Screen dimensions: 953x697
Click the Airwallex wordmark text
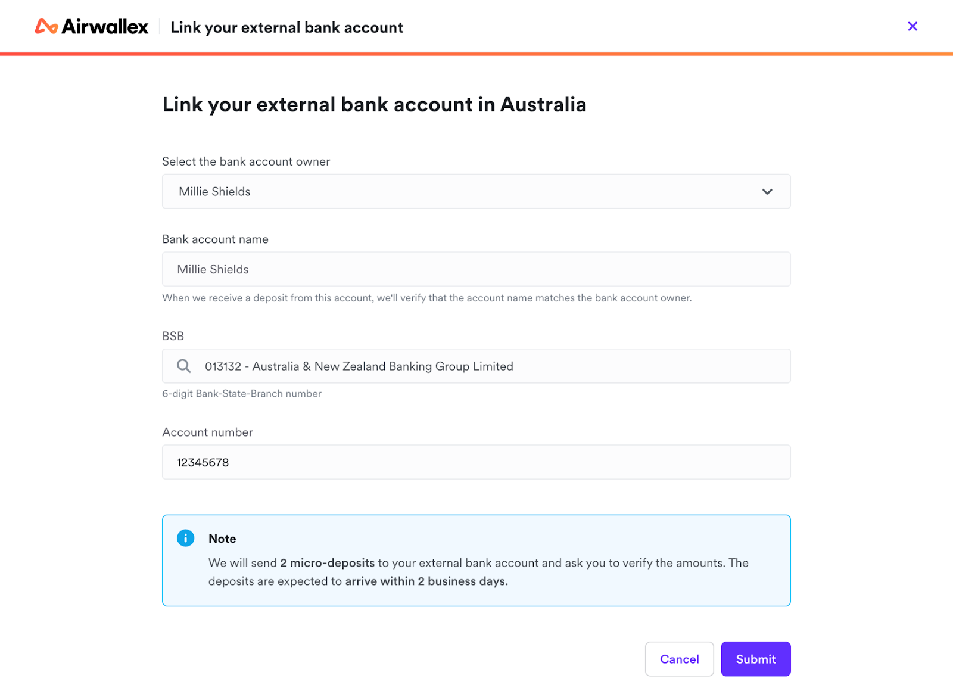coord(105,27)
